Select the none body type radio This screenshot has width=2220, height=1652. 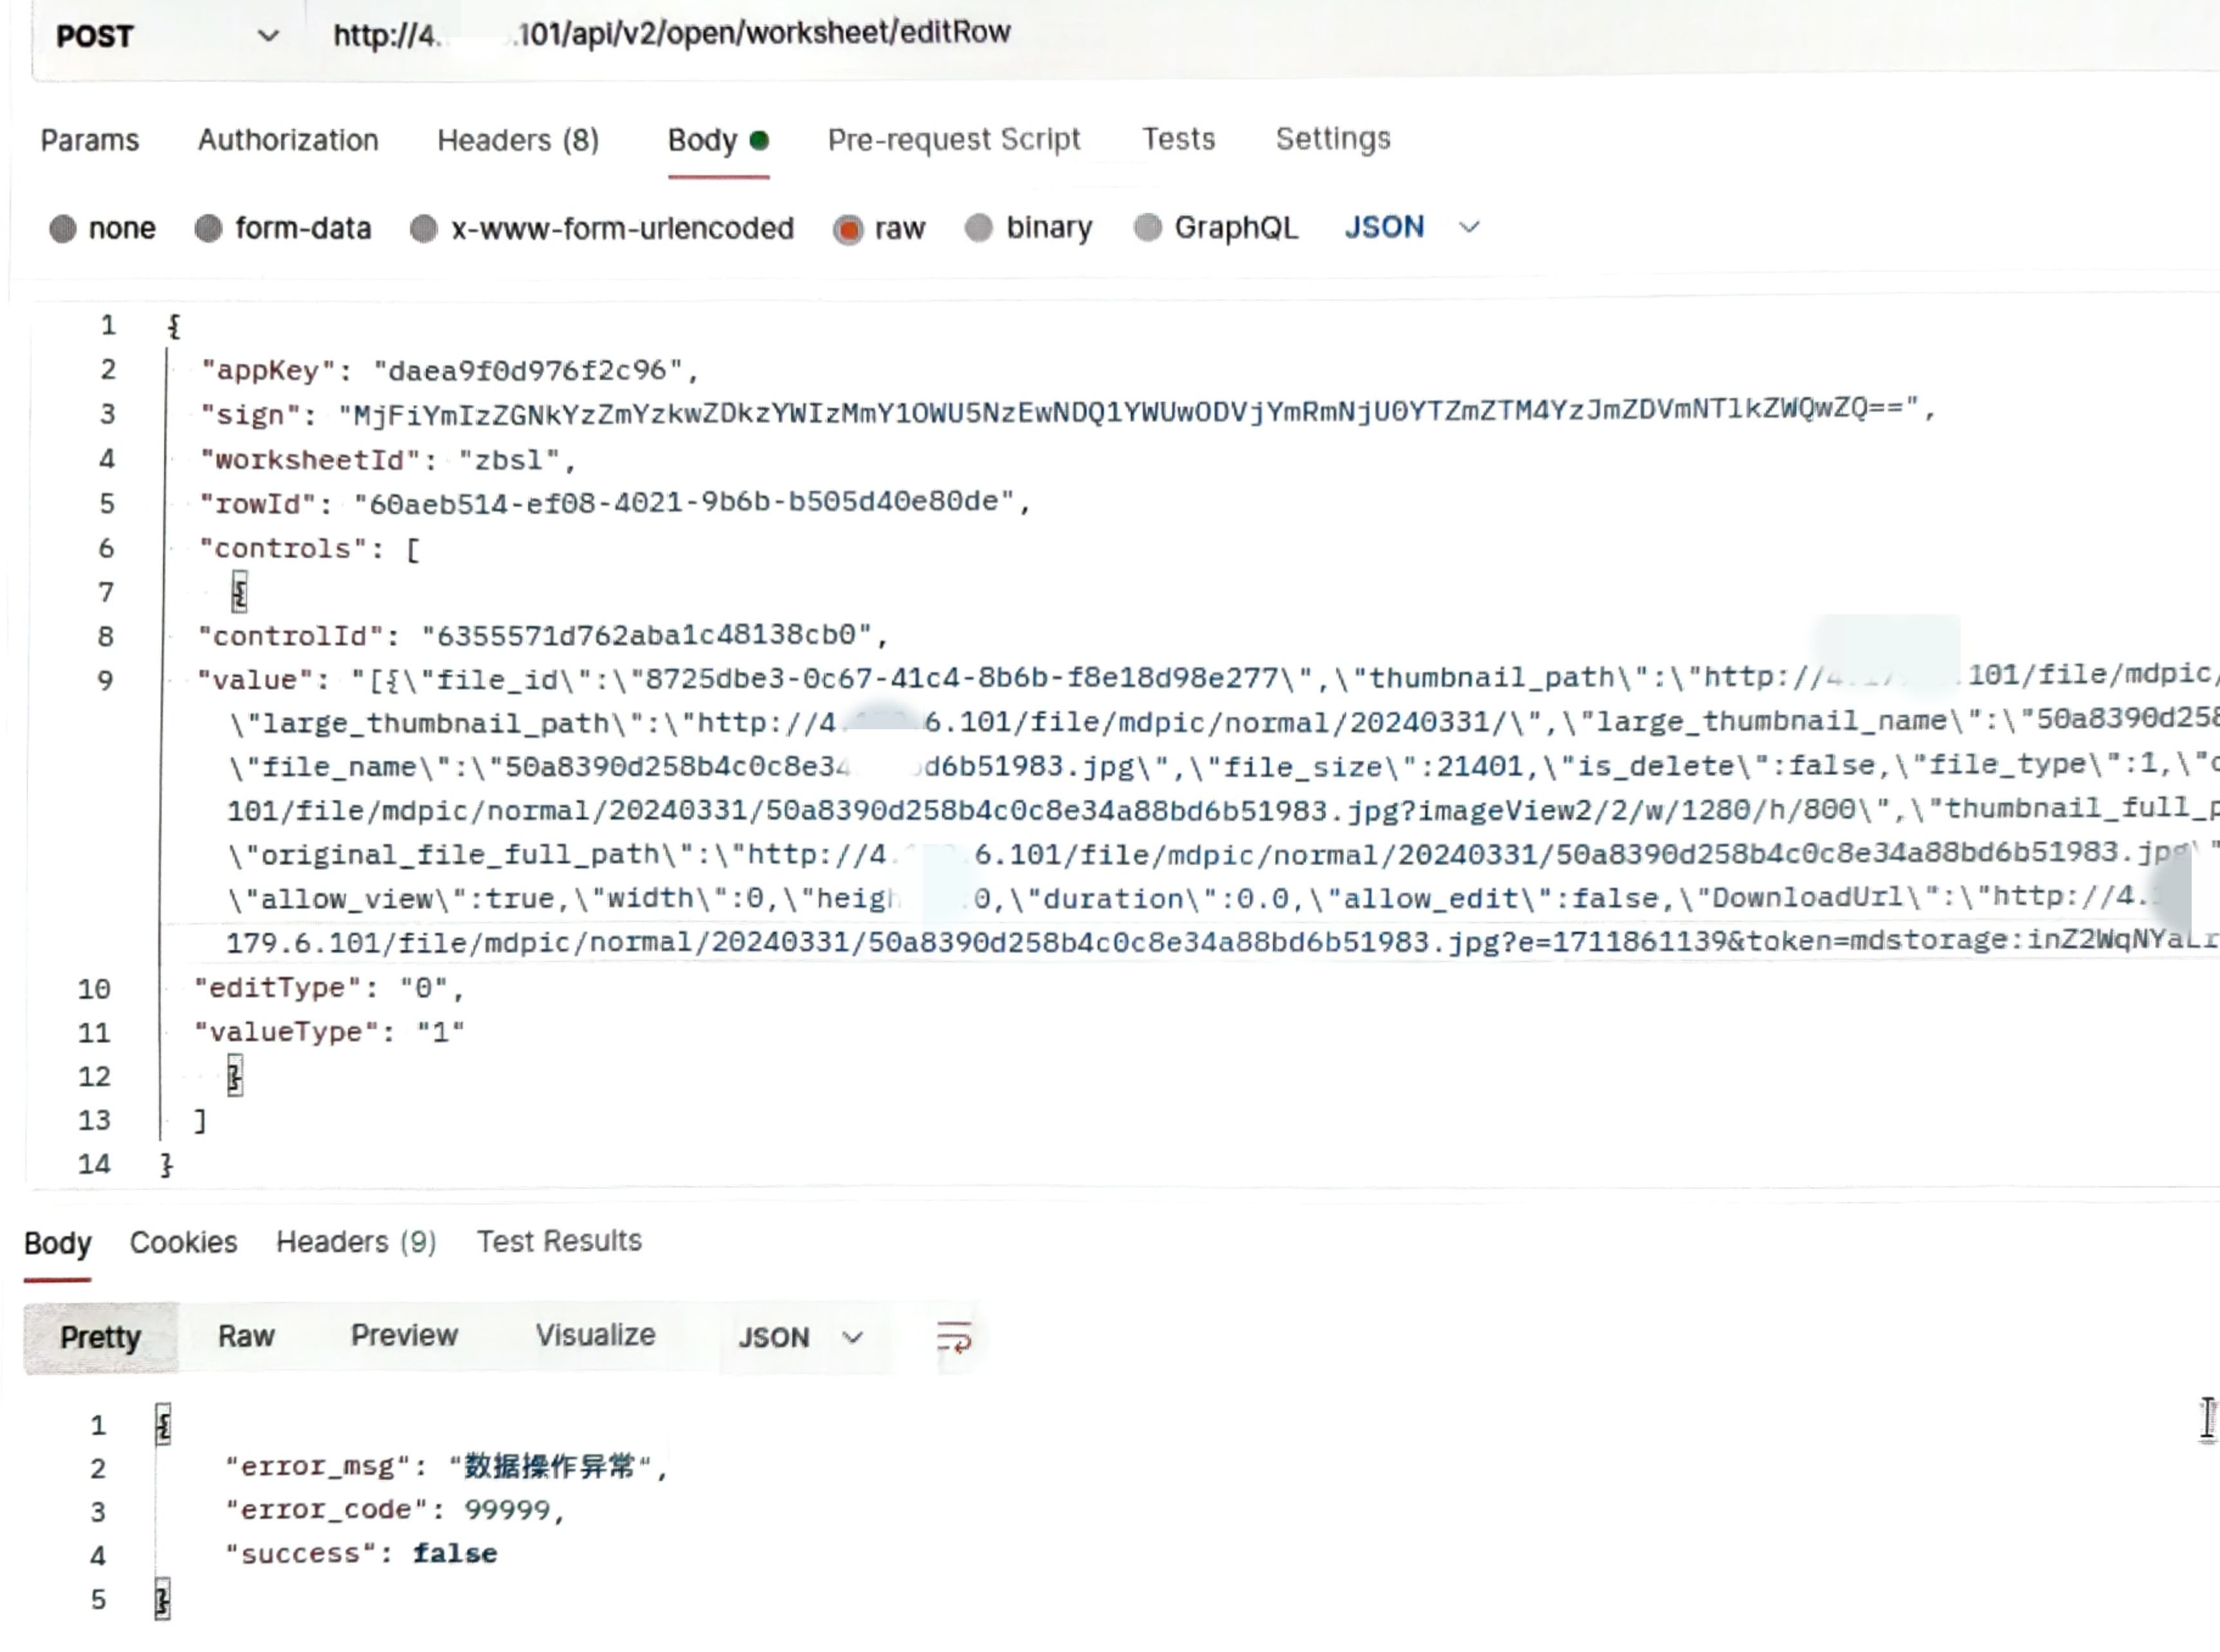click(63, 229)
